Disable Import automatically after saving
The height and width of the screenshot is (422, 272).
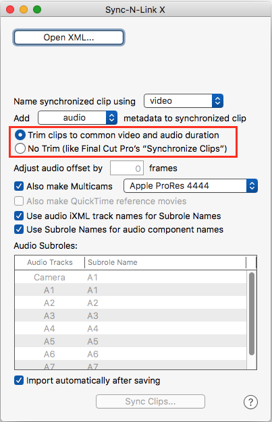(19, 381)
